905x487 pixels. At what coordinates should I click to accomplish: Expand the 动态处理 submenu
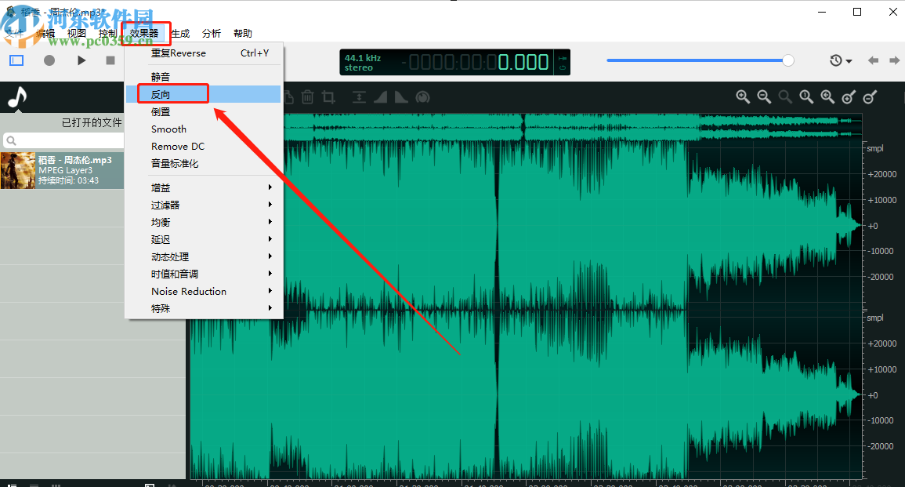click(x=204, y=256)
